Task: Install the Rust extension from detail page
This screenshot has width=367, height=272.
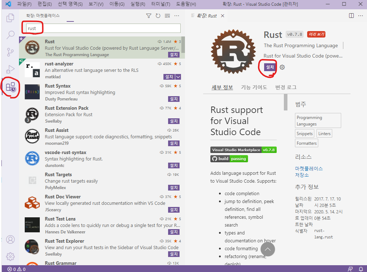Action: (x=270, y=67)
